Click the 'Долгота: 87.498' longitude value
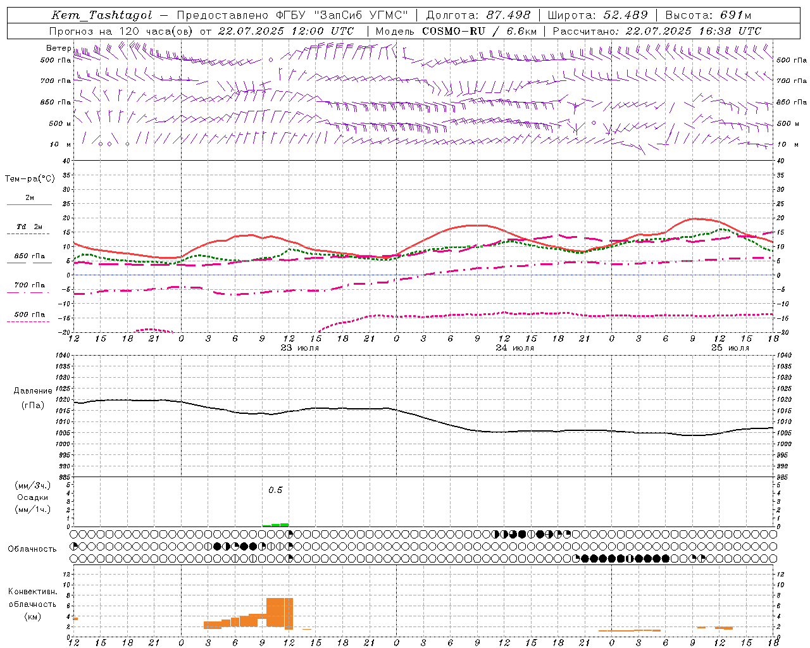Screen dimensions: 810x648 click(478, 15)
